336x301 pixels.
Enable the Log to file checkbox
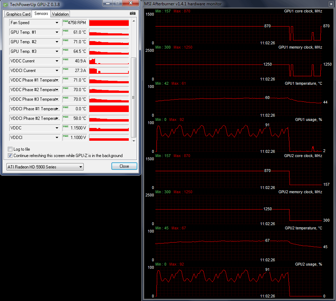tap(10, 149)
